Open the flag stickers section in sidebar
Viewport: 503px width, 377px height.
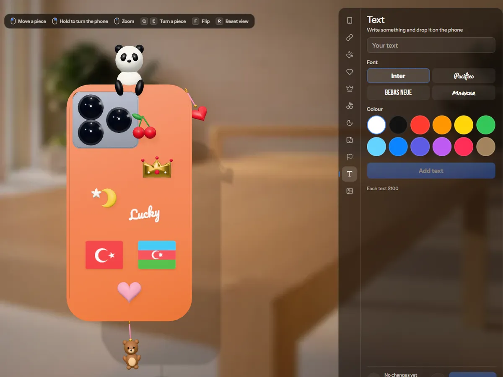point(350,157)
